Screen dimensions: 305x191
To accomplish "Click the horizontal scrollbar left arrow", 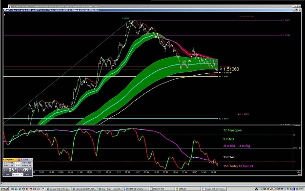I will pyautogui.click(x=2, y=183).
